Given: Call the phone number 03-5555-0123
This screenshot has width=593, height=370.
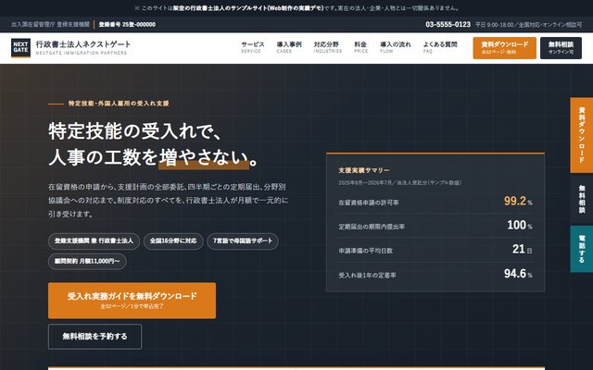Looking at the screenshot, I should tap(448, 25).
